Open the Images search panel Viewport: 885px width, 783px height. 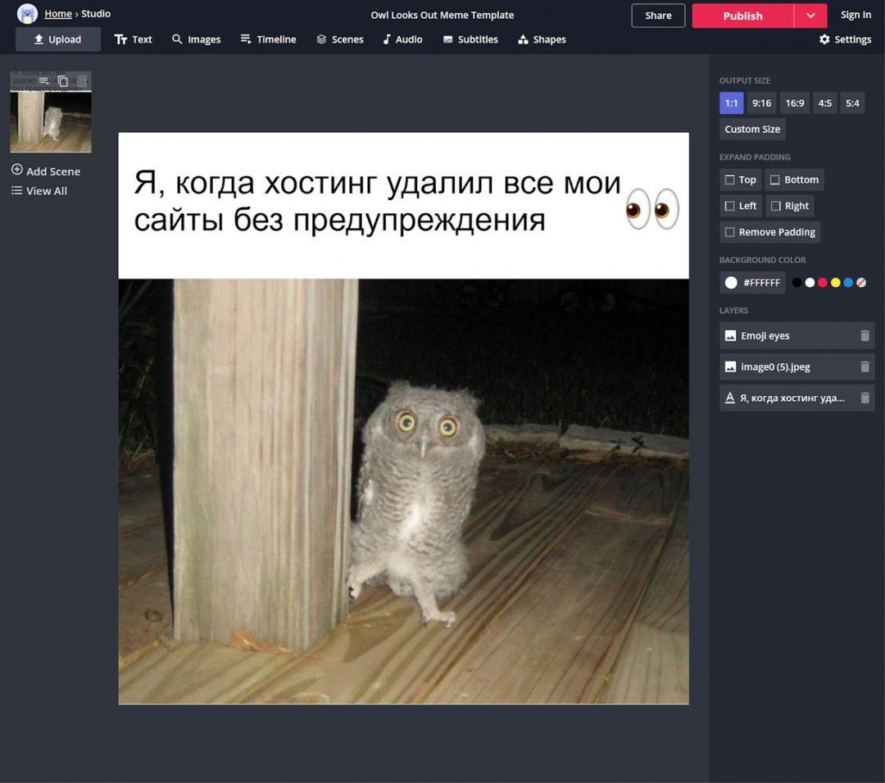point(197,39)
